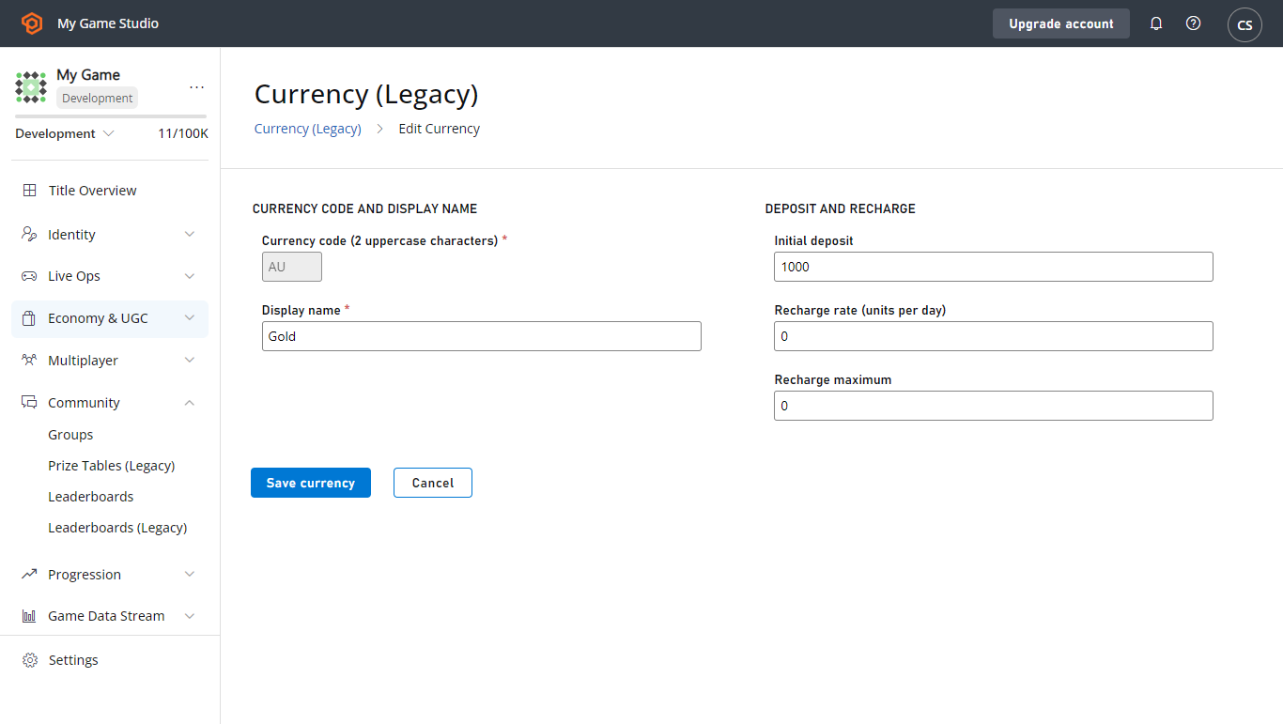This screenshot has width=1283, height=724.
Task: Click the Multiplayer people icon
Action: pyautogui.click(x=29, y=361)
